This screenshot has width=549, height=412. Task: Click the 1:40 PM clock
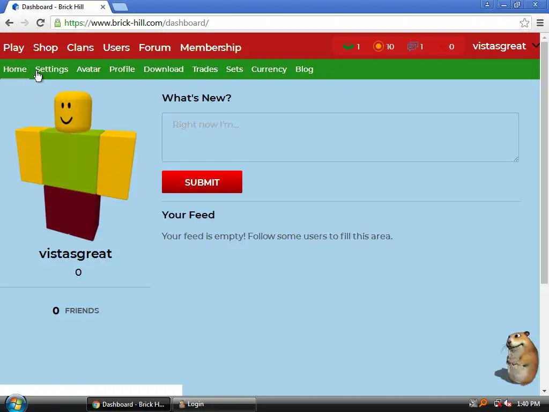pyautogui.click(x=528, y=404)
